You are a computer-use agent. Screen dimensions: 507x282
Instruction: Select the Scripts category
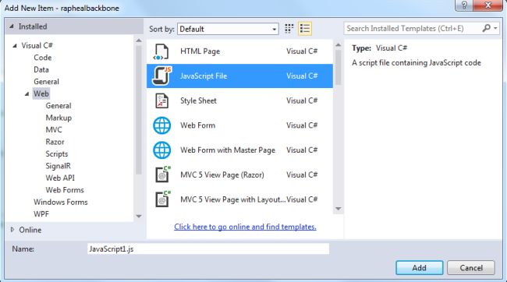click(57, 154)
